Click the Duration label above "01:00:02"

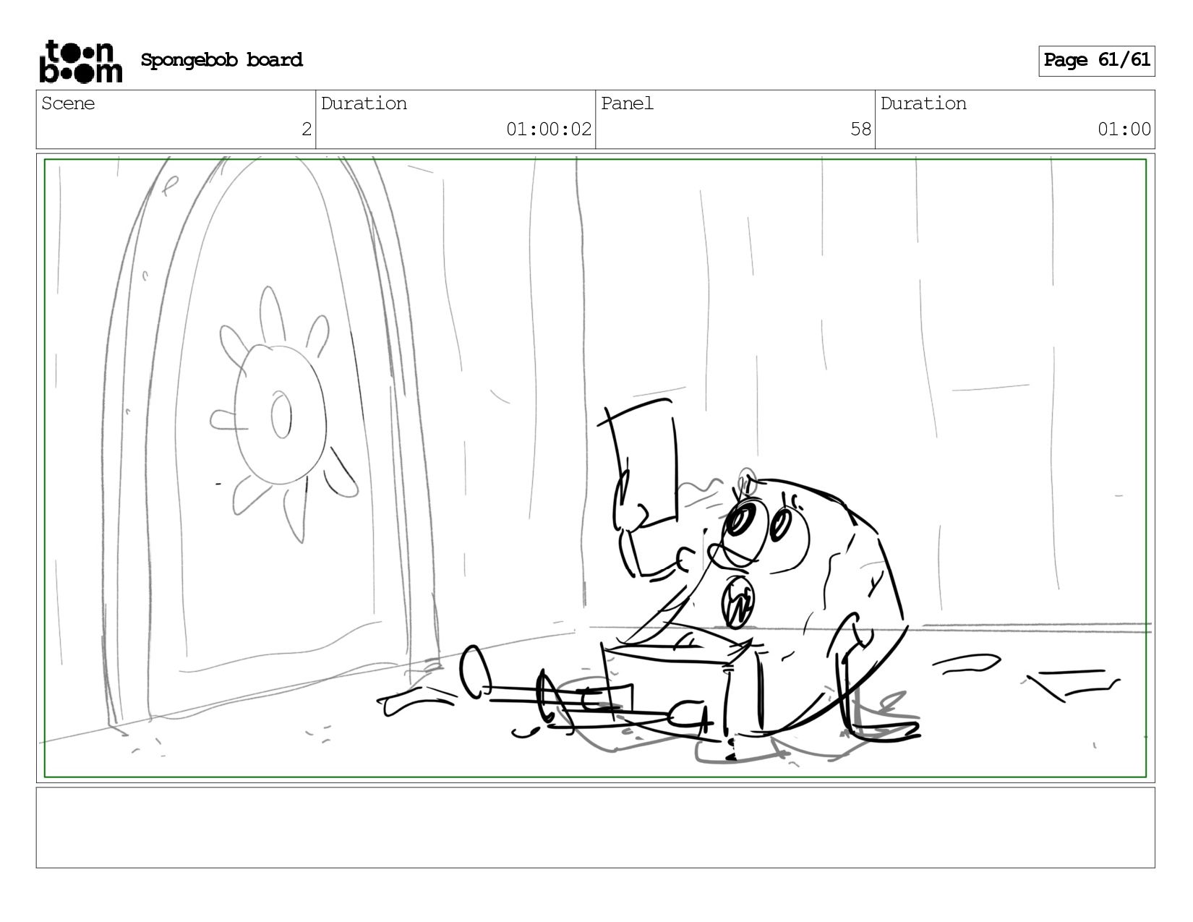tap(364, 103)
